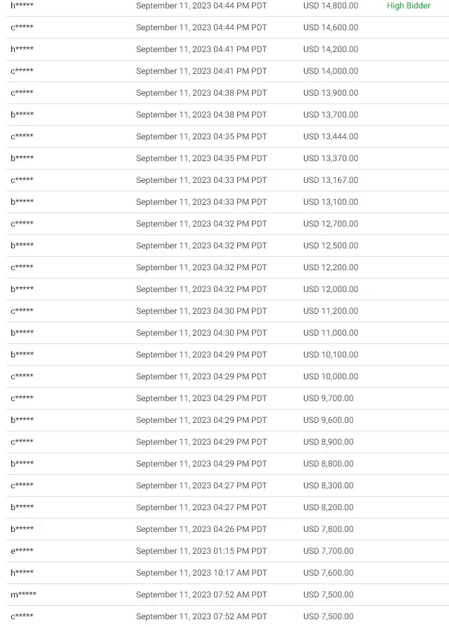Click bidder m***** with USD 7,500.00 bid
Image resolution: width=449 pixels, height=627 pixels.
(23, 595)
